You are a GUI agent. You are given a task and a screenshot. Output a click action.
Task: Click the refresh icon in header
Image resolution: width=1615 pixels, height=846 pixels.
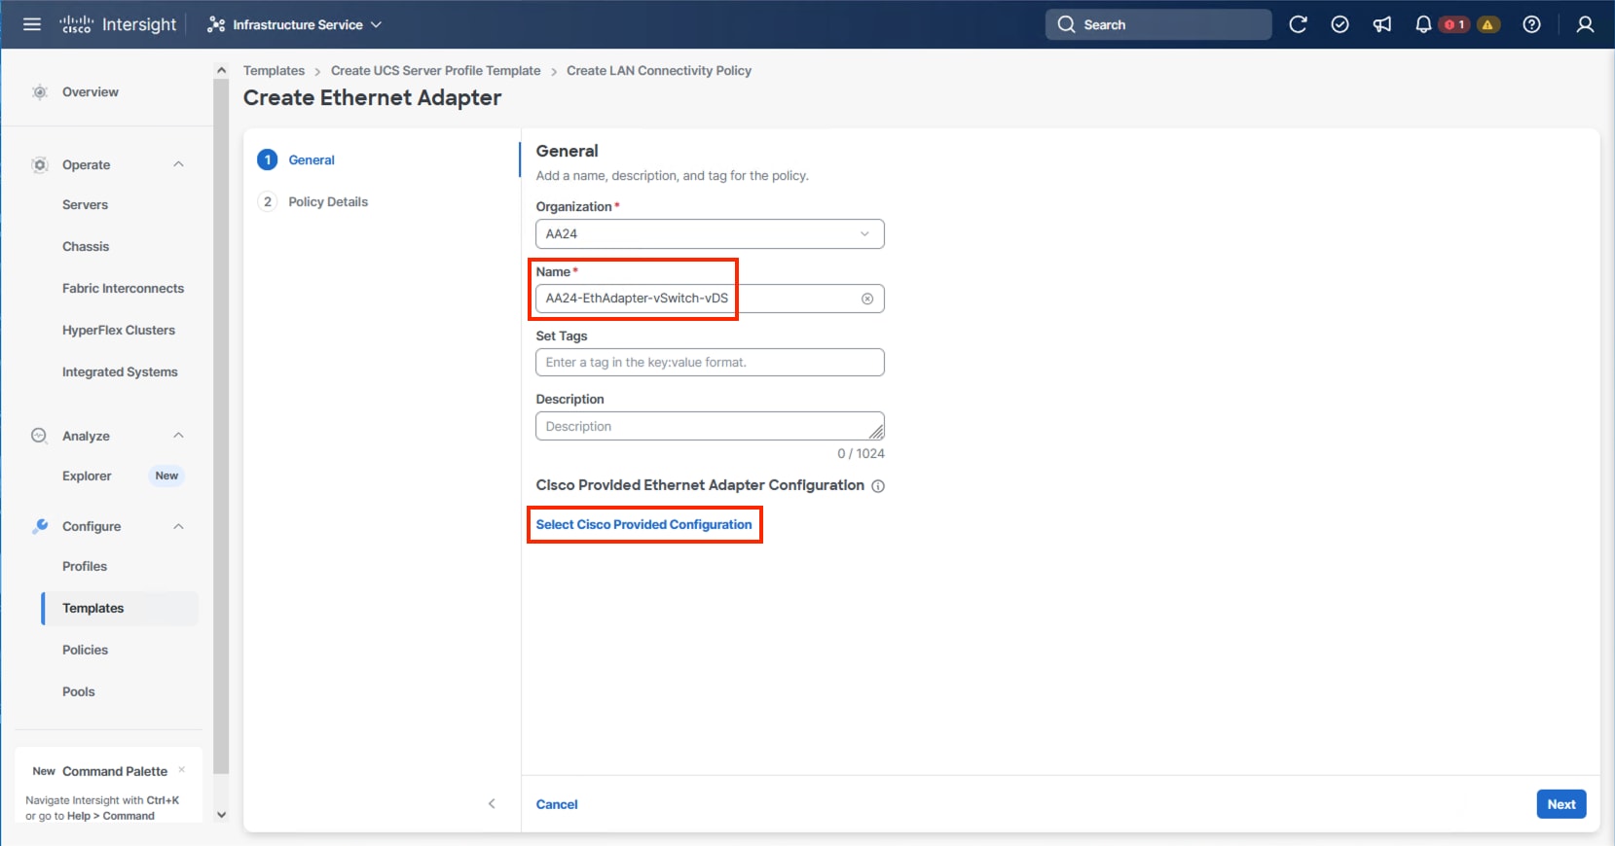pos(1298,24)
